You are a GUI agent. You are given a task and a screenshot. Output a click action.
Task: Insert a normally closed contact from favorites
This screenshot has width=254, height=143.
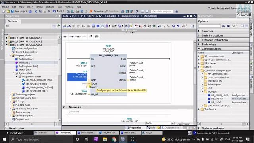point(71,37)
